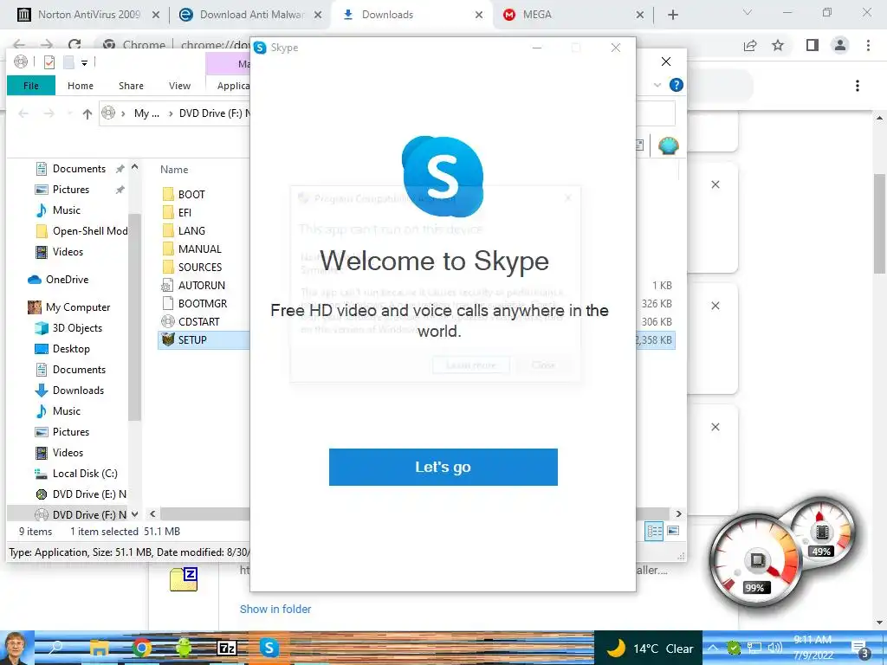Open the Home ribbon tab in Explorer

81,86
